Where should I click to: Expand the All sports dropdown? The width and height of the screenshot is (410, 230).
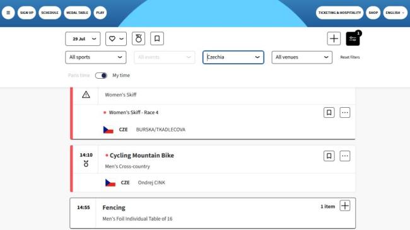(96, 57)
